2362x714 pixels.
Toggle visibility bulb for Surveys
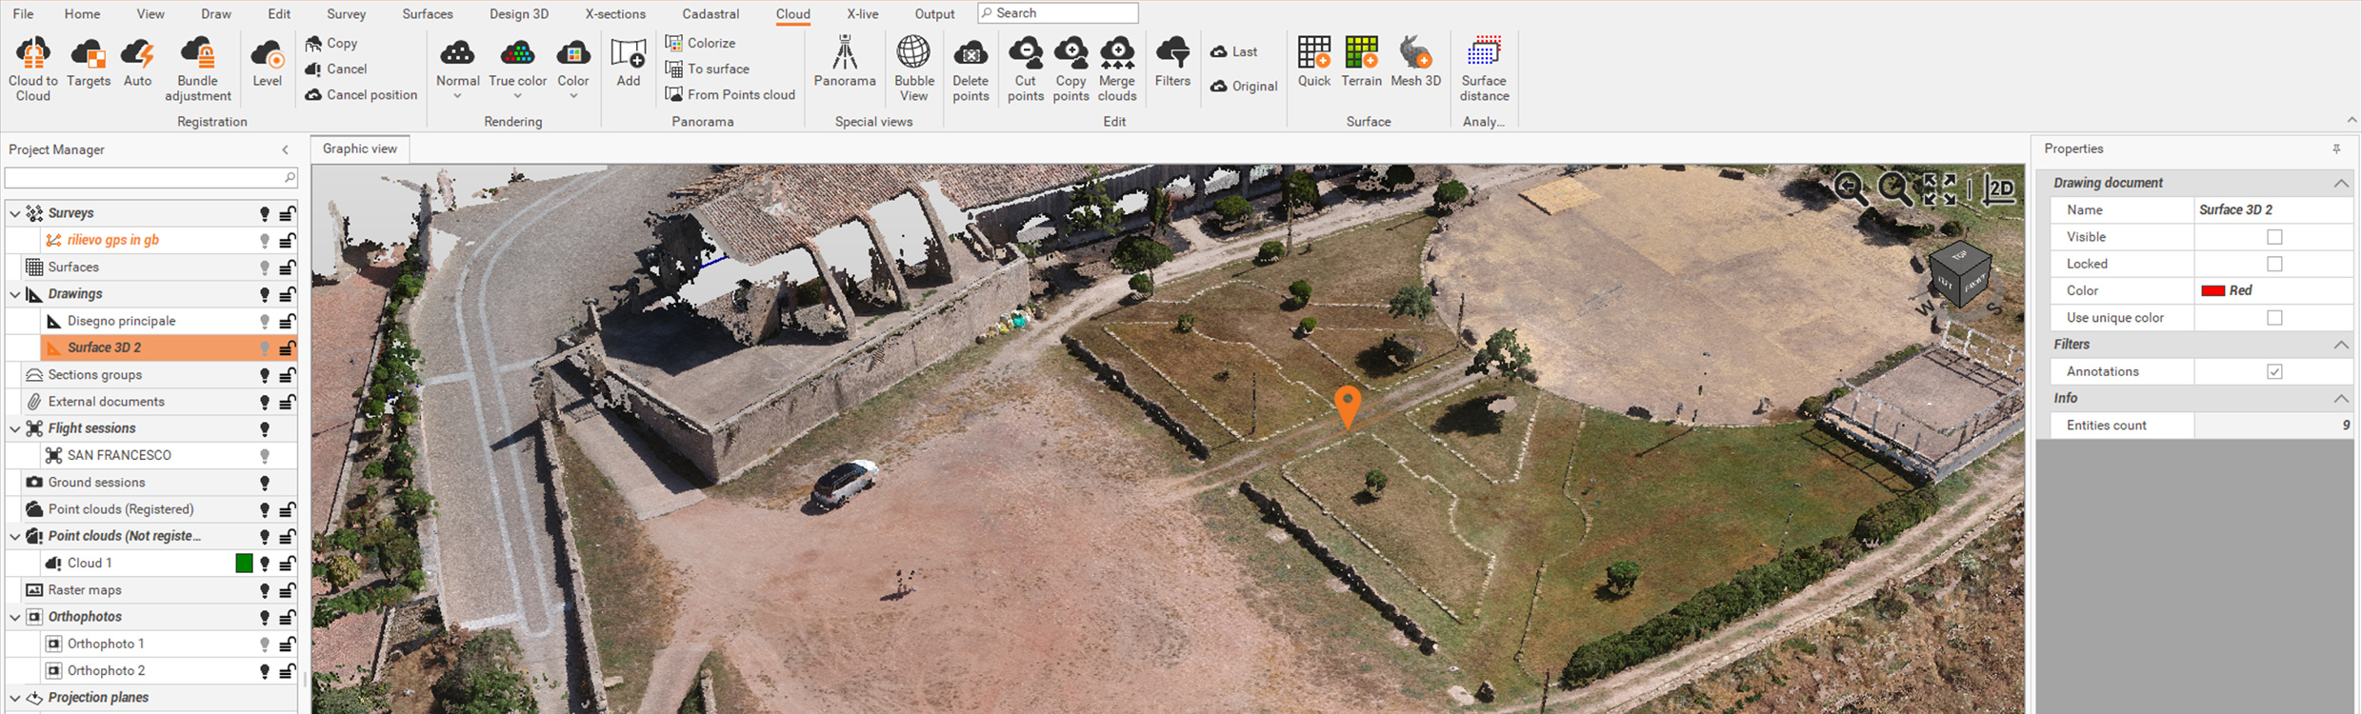tap(265, 214)
